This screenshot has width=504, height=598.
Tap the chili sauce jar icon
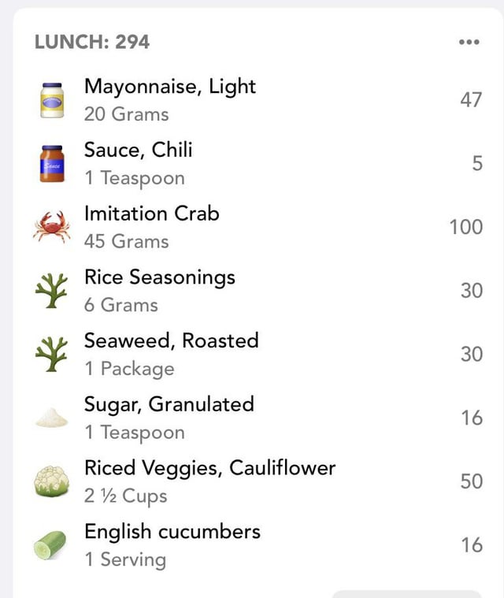coord(52,164)
